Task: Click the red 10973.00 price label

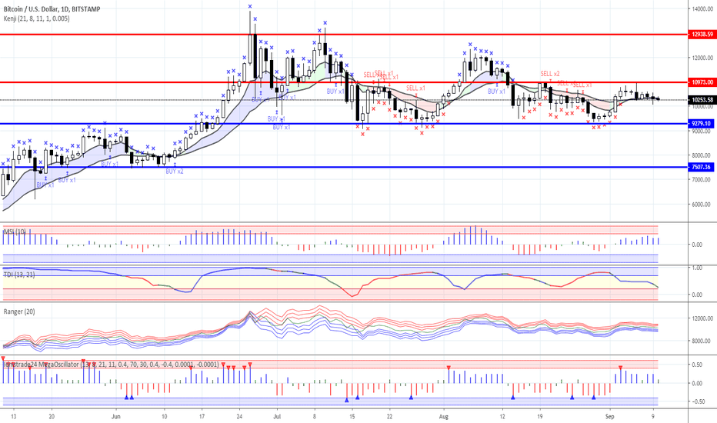Action: (702, 82)
